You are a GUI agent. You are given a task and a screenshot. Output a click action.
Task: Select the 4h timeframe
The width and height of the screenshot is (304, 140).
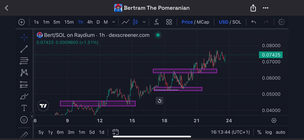(90, 22)
